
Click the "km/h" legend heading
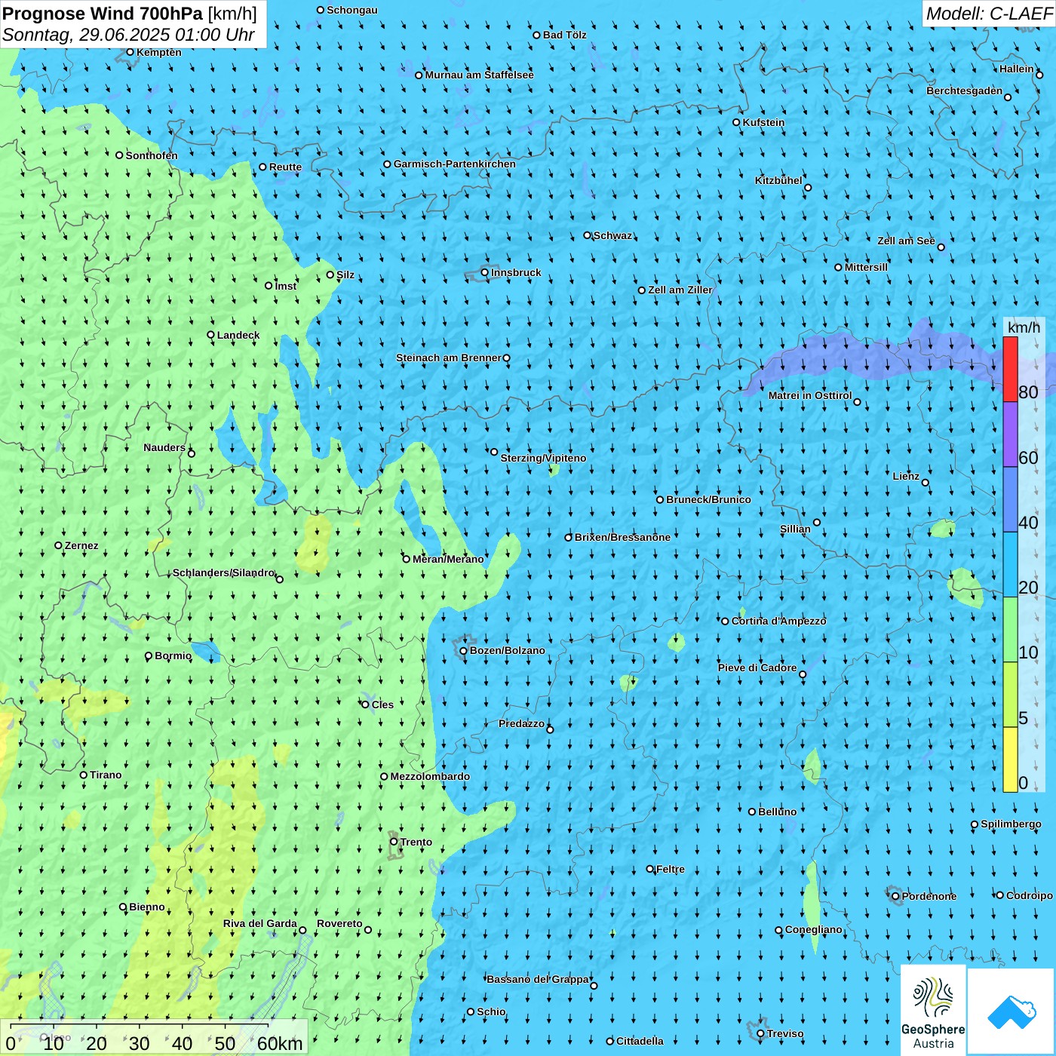(x=1024, y=327)
